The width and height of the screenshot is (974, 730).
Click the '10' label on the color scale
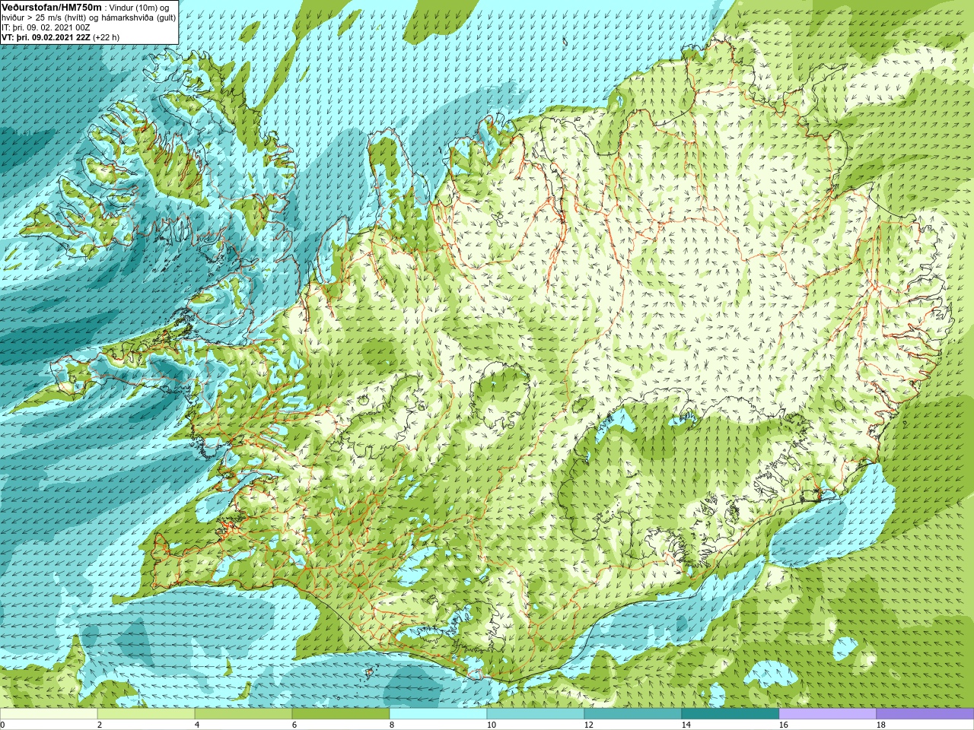pos(491,725)
